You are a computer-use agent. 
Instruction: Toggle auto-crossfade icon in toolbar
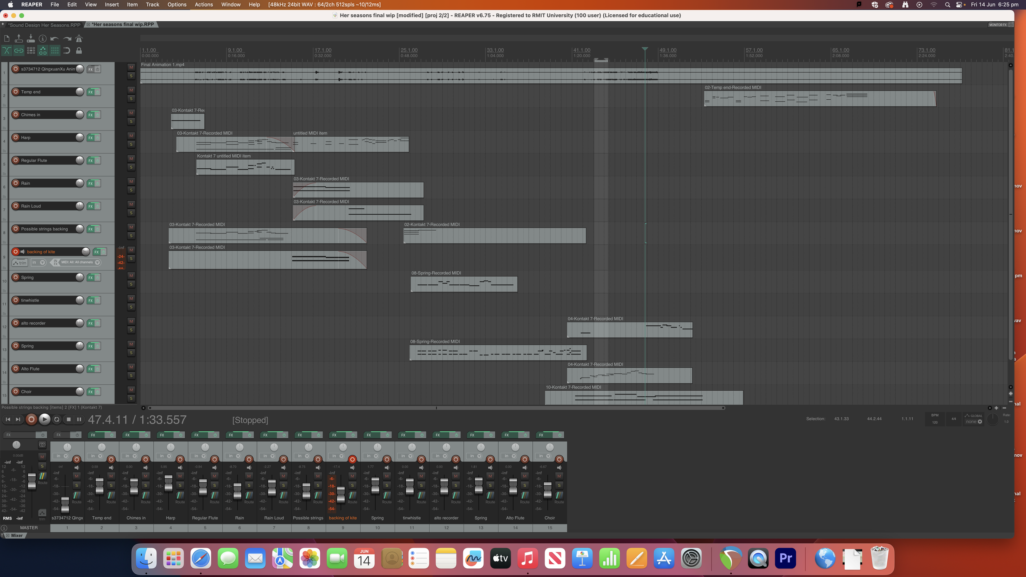(x=7, y=51)
